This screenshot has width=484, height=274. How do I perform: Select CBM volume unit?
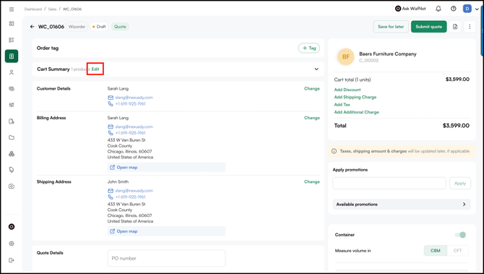(x=435, y=251)
